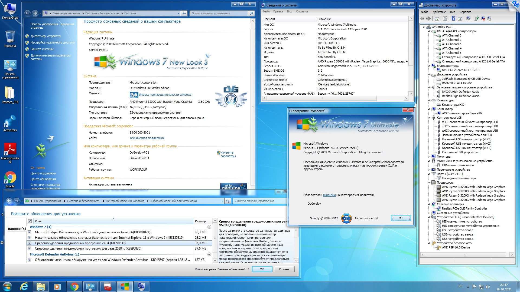Expand Monitors node in device tree

pos(429,157)
